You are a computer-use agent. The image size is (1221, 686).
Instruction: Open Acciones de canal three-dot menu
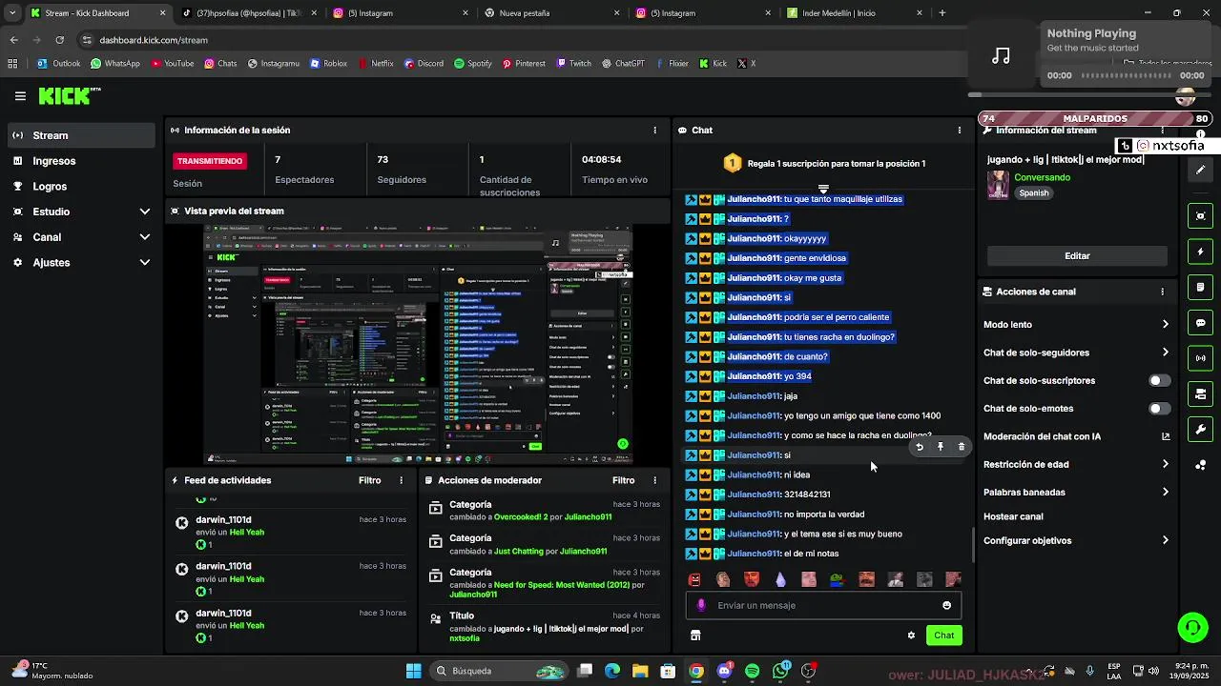(x=1162, y=292)
